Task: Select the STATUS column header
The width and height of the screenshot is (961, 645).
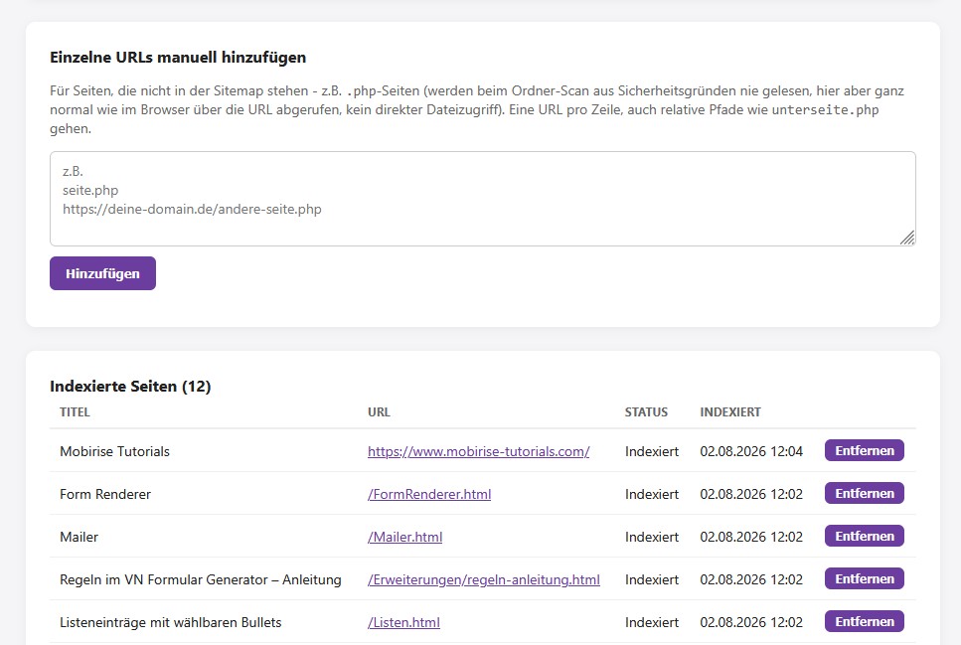Action: click(646, 412)
